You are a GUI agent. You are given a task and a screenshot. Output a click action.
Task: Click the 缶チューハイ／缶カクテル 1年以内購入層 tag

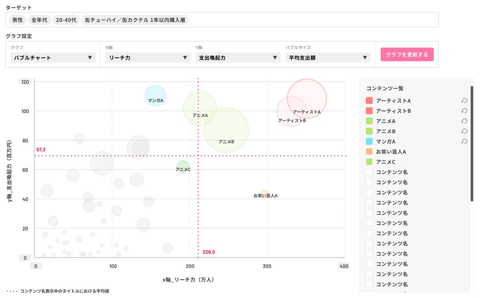pyautogui.click(x=135, y=20)
